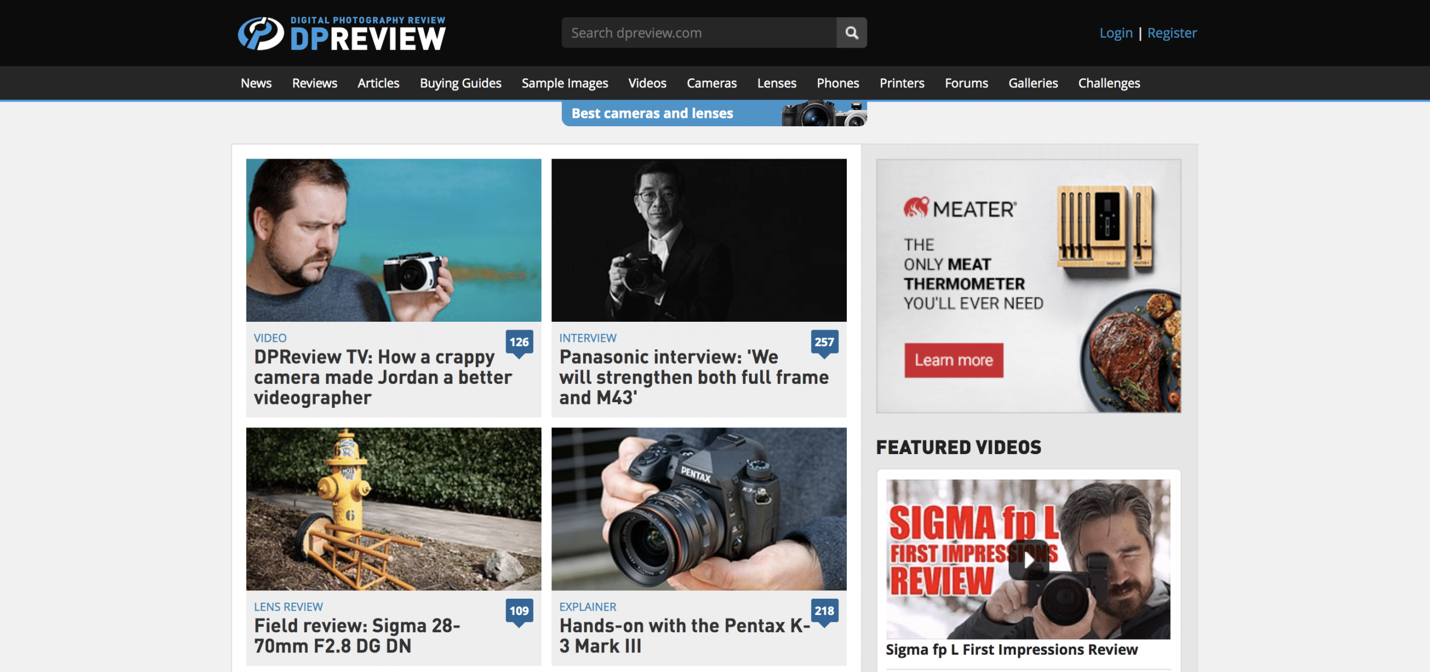Viewport: 1430px width, 672px height.
Task: Click the FEATURED VIDEOS heading
Action: [x=959, y=447]
